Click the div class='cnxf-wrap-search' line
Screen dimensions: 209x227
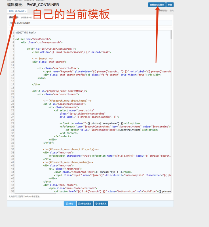tap(41, 42)
